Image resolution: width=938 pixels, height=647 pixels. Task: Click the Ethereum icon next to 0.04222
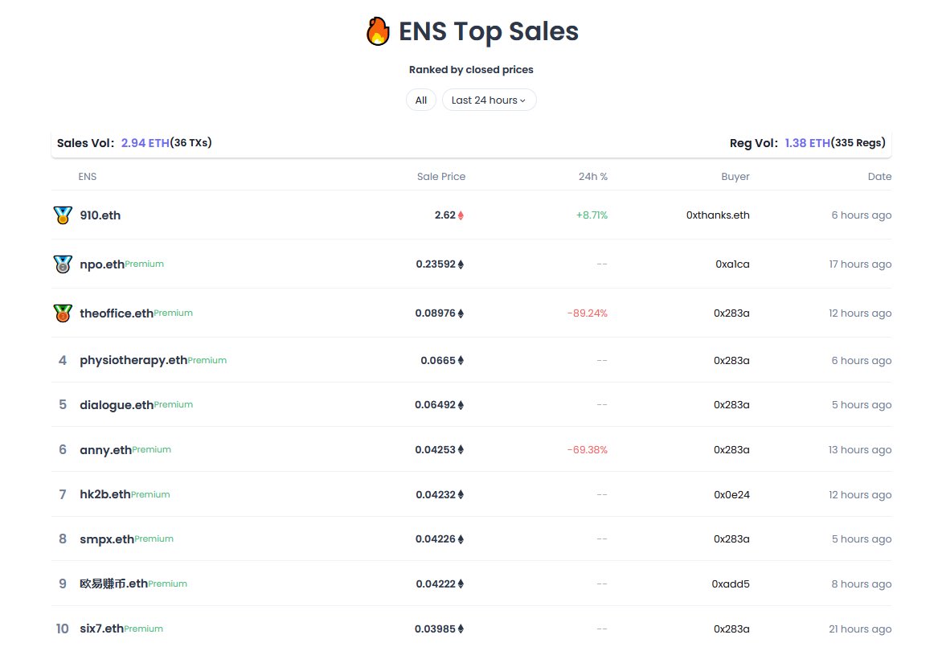tap(461, 584)
